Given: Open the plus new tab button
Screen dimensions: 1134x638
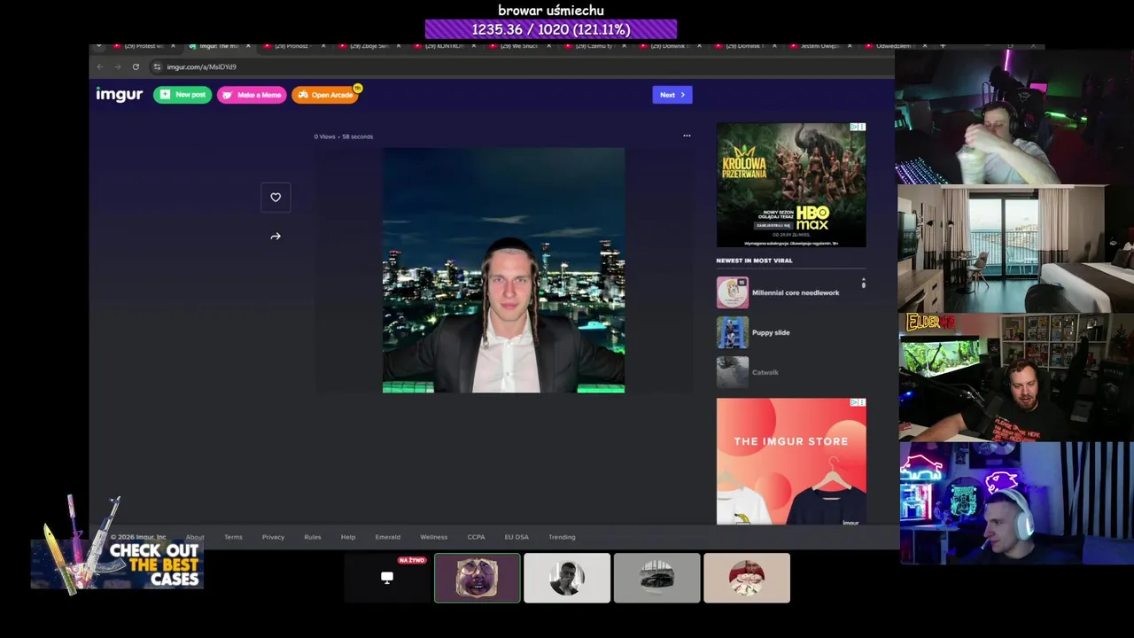Looking at the screenshot, I should pyautogui.click(x=943, y=46).
